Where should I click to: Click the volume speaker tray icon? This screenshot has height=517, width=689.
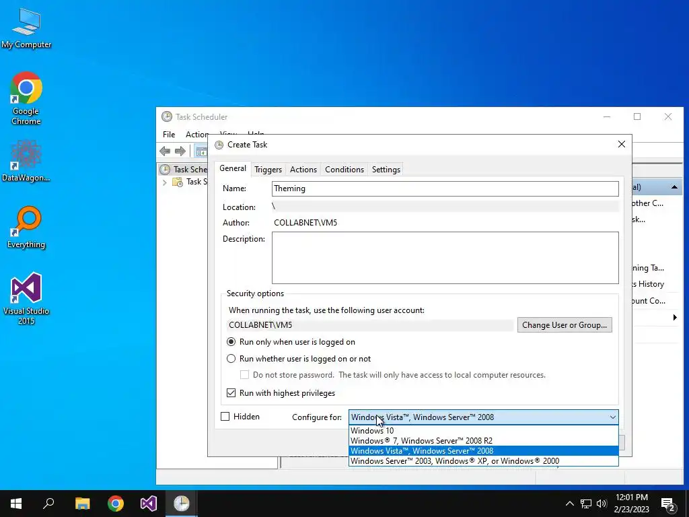click(602, 504)
